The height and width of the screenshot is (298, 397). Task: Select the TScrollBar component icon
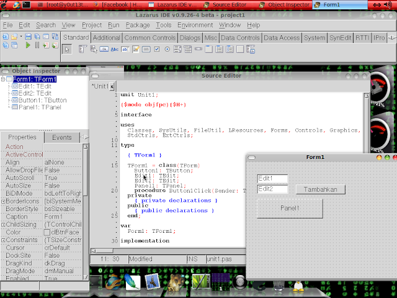pos(198,48)
